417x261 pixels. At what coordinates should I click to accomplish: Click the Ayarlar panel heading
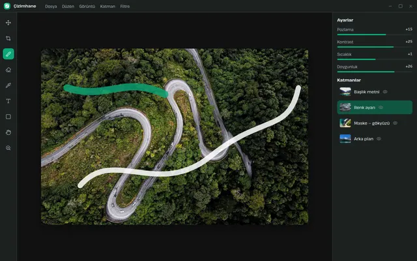coord(345,20)
